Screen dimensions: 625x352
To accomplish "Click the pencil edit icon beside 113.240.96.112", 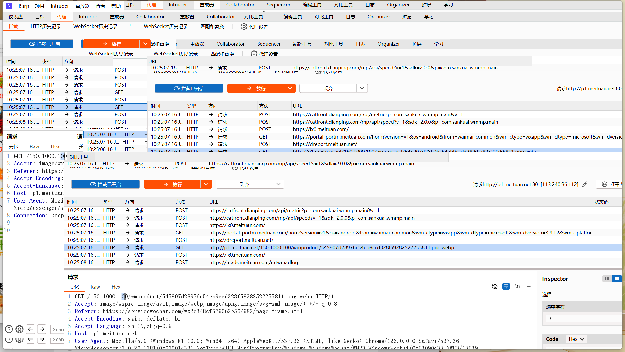I will [585, 184].
